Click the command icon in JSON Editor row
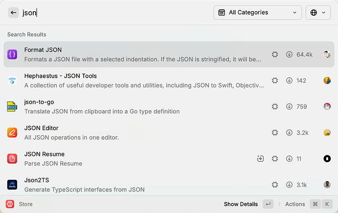The image size is (338, 213). (275, 132)
